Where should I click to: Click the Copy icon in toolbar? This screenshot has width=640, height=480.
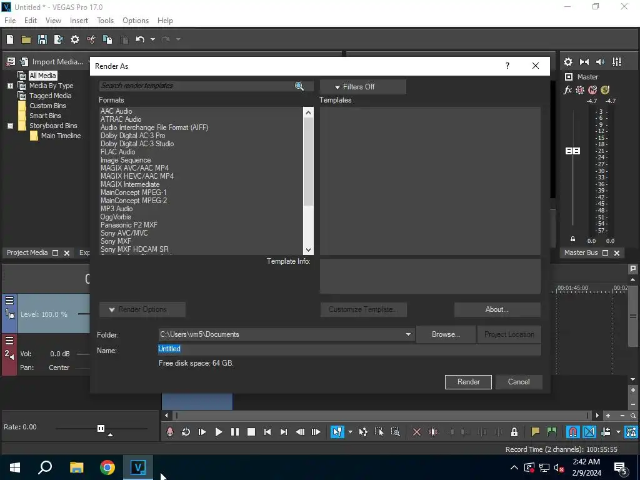(x=107, y=39)
